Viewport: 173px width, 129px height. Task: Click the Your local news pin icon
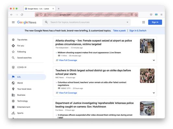(13, 89)
